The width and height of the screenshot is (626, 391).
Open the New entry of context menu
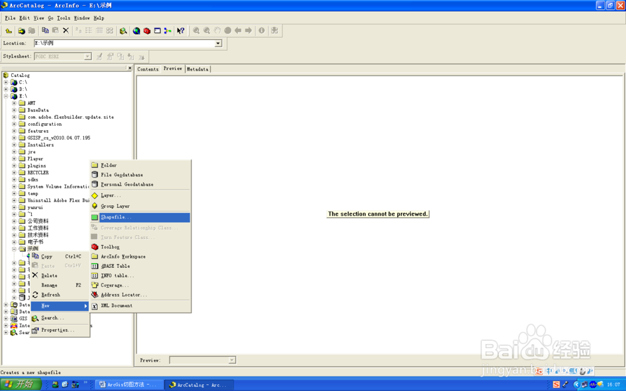[x=60, y=306]
